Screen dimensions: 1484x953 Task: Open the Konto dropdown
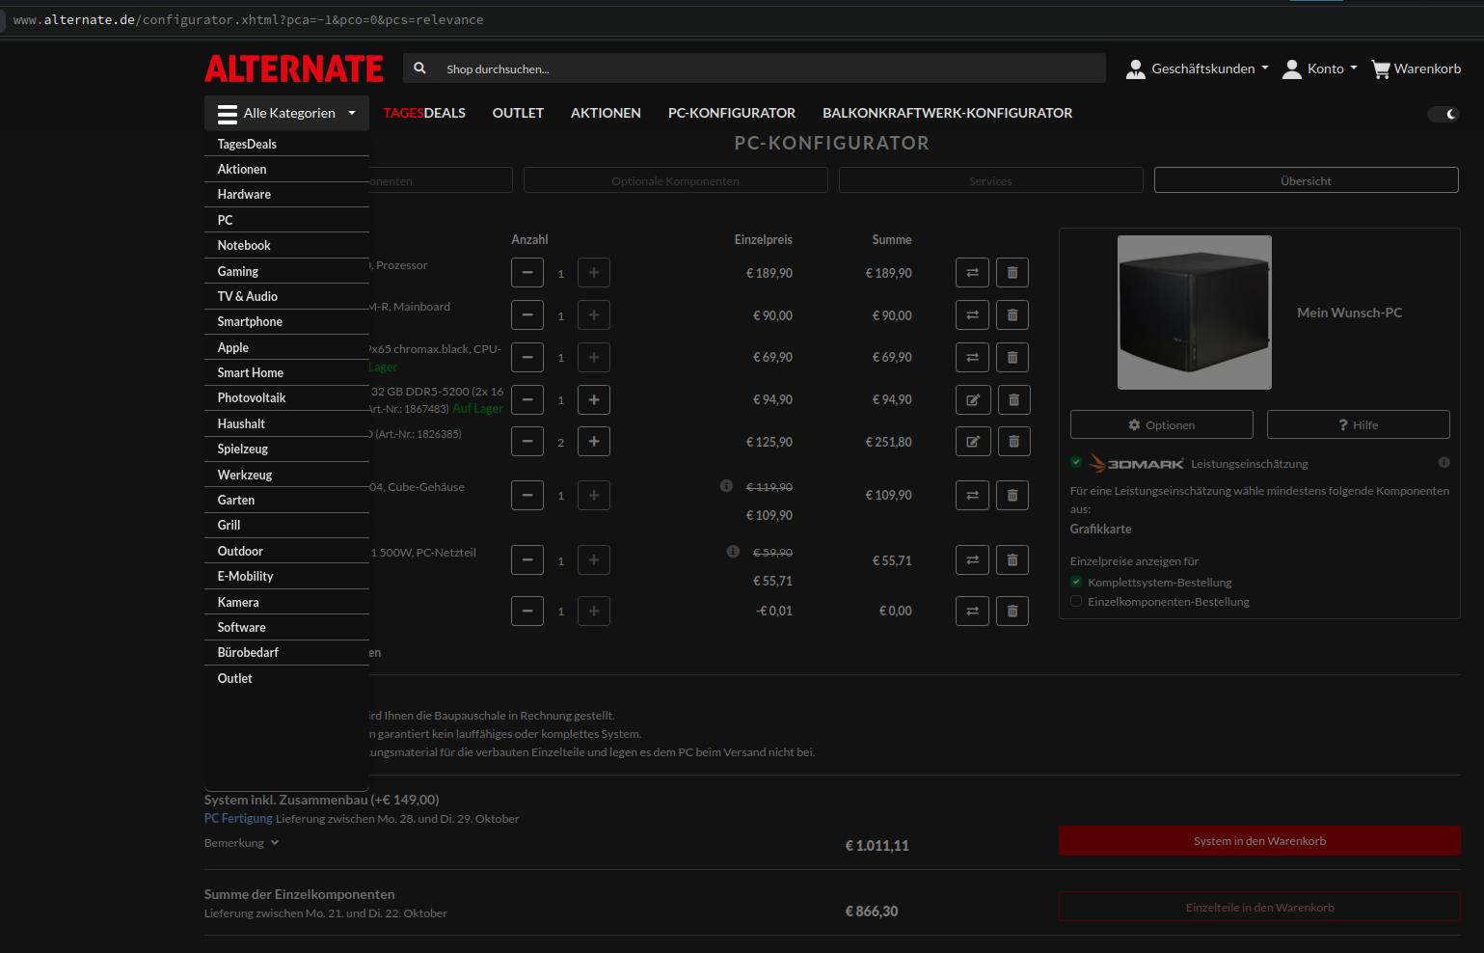click(1320, 69)
